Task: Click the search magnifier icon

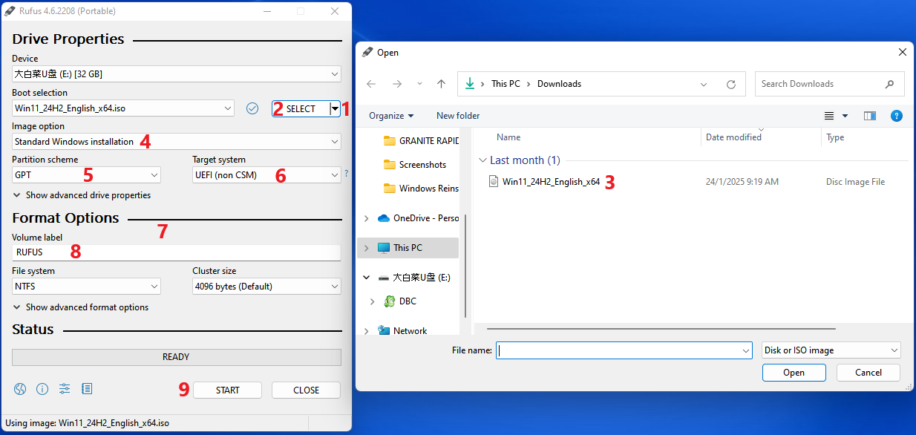Action: (x=890, y=84)
